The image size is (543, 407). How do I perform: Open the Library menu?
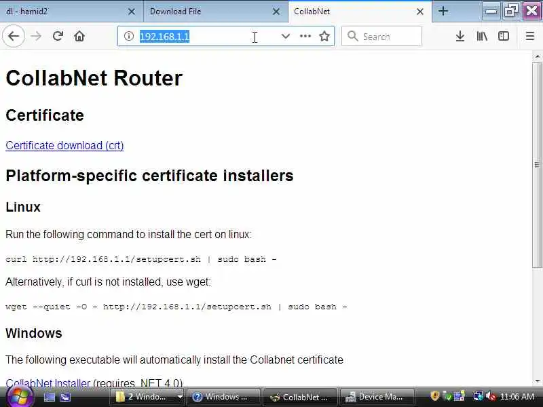pyautogui.click(x=482, y=36)
